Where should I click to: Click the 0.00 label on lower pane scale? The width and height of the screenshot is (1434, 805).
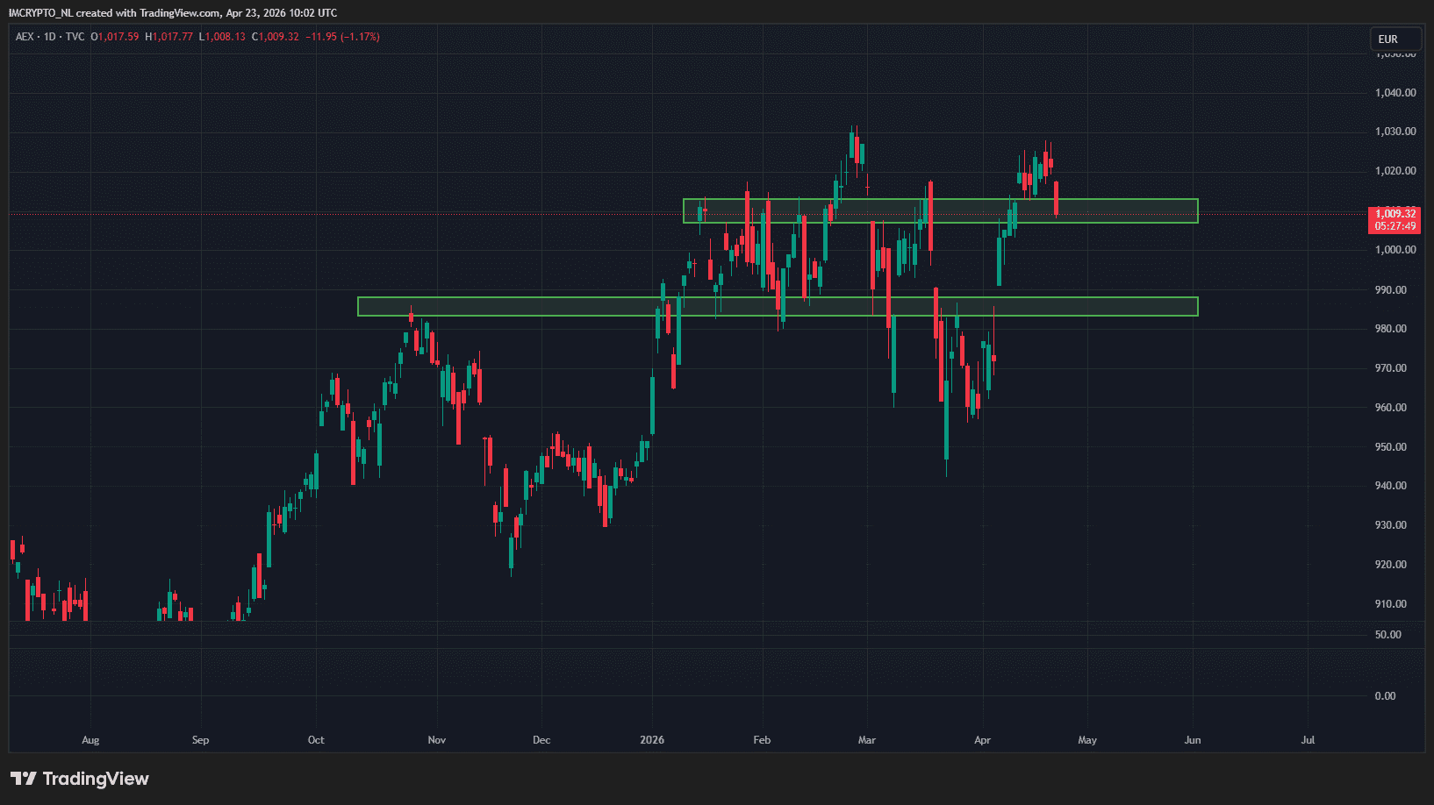(1385, 696)
